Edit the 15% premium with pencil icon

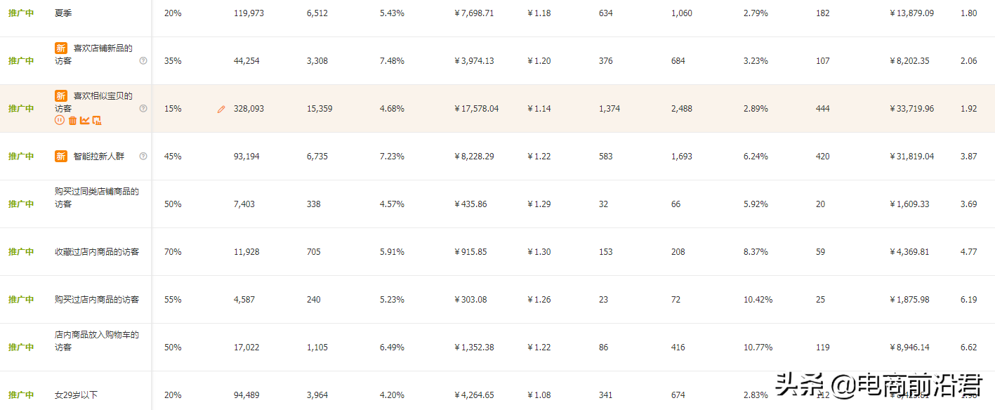(x=221, y=110)
